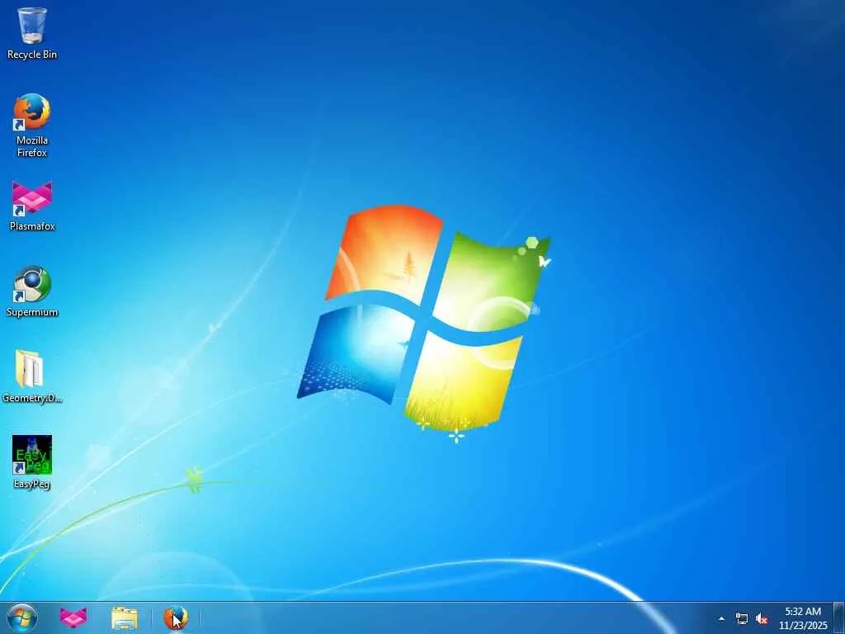This screenshot has width=845, height=634.
Task: Click the Show desktop button strip
Action: [x=839, y=617]
